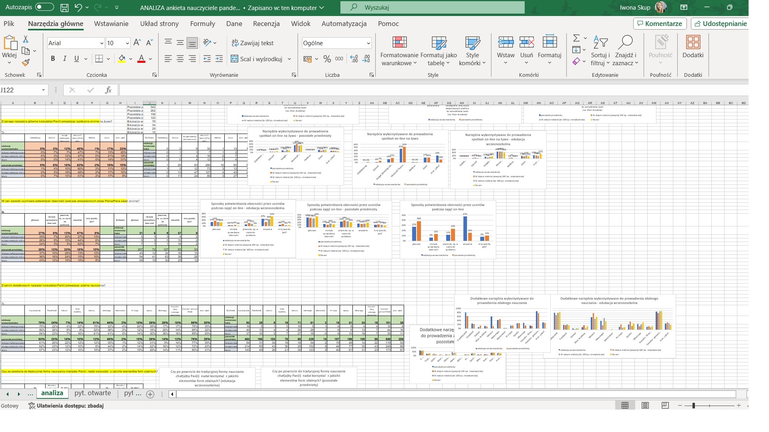Open Sortuj i filtruj menu
The height and width of the screenshot is (432, 769).
pyautogui.click(x=600, y=51)
